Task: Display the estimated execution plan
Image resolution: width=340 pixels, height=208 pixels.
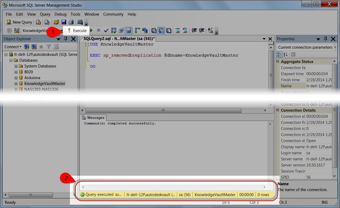Action: 114,31
